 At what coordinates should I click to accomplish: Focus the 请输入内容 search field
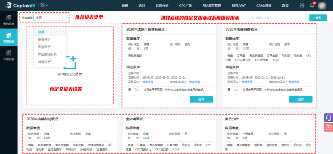coord(279,18)
